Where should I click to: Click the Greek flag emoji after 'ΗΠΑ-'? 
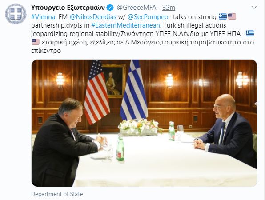(x=250, y=33)
